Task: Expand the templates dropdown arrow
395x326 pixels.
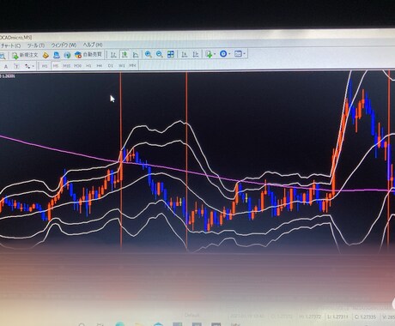Action: pyautogui.click(x=244, y=54)
